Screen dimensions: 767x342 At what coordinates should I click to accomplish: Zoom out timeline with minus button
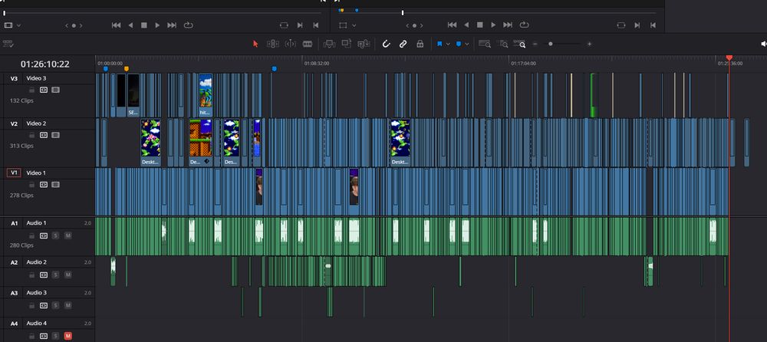coord(535,44)
